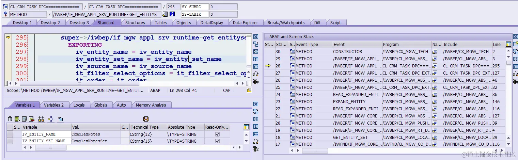Click source line 297 iv_entity_name assignment
Viewport: 518px width, 160px height.
[134, 52]
